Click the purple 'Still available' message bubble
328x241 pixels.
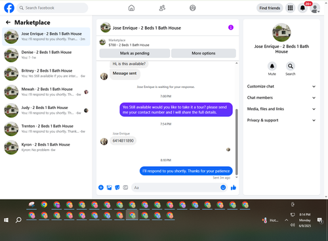coord(176,110)
